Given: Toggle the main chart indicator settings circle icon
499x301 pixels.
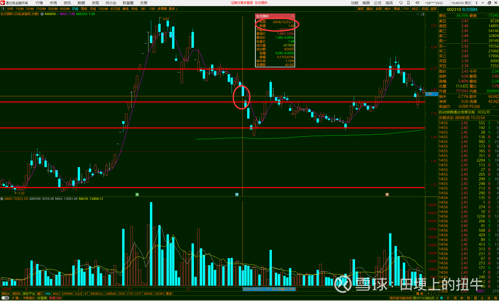Looking at the screenshot, I should click(42, 14).
